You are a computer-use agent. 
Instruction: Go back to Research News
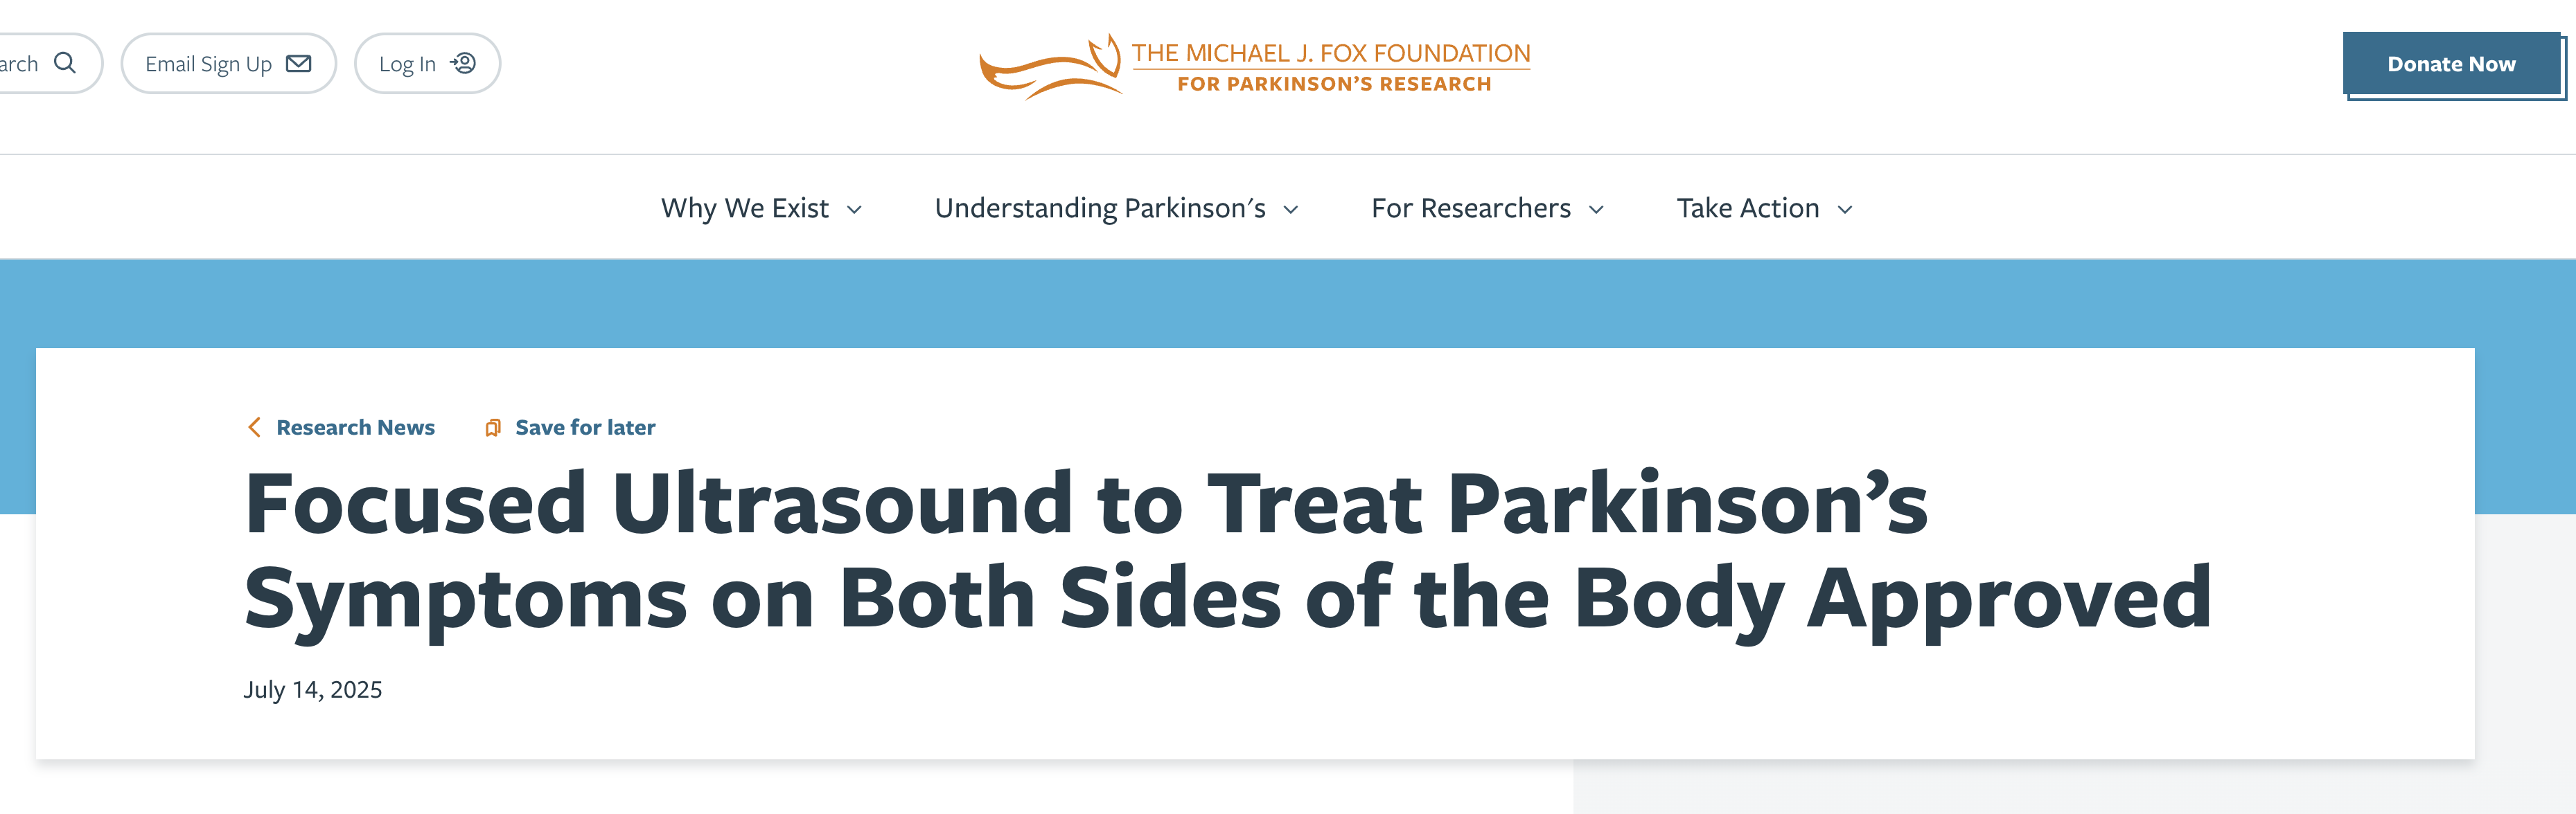[x=355, y=428]
